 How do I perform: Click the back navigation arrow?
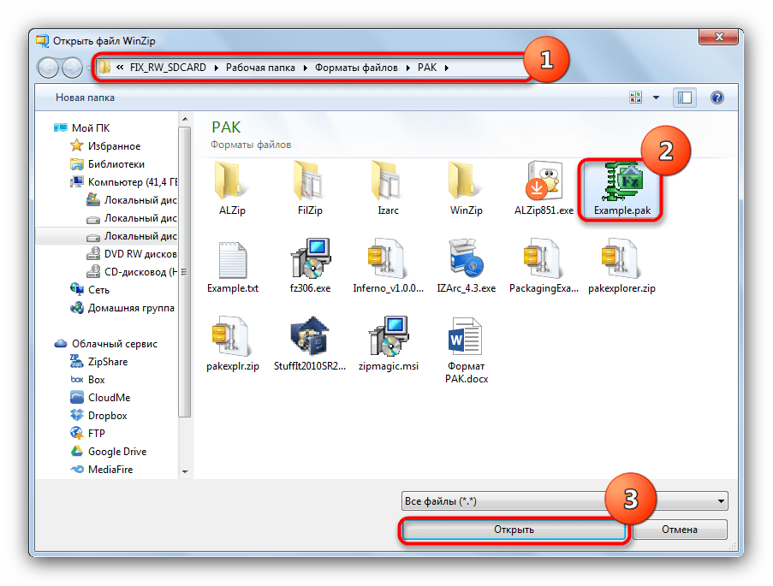(48, 68)
